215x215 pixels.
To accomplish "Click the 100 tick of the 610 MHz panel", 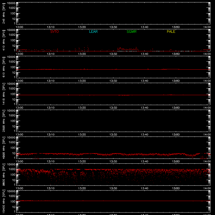I will (13, 67).
